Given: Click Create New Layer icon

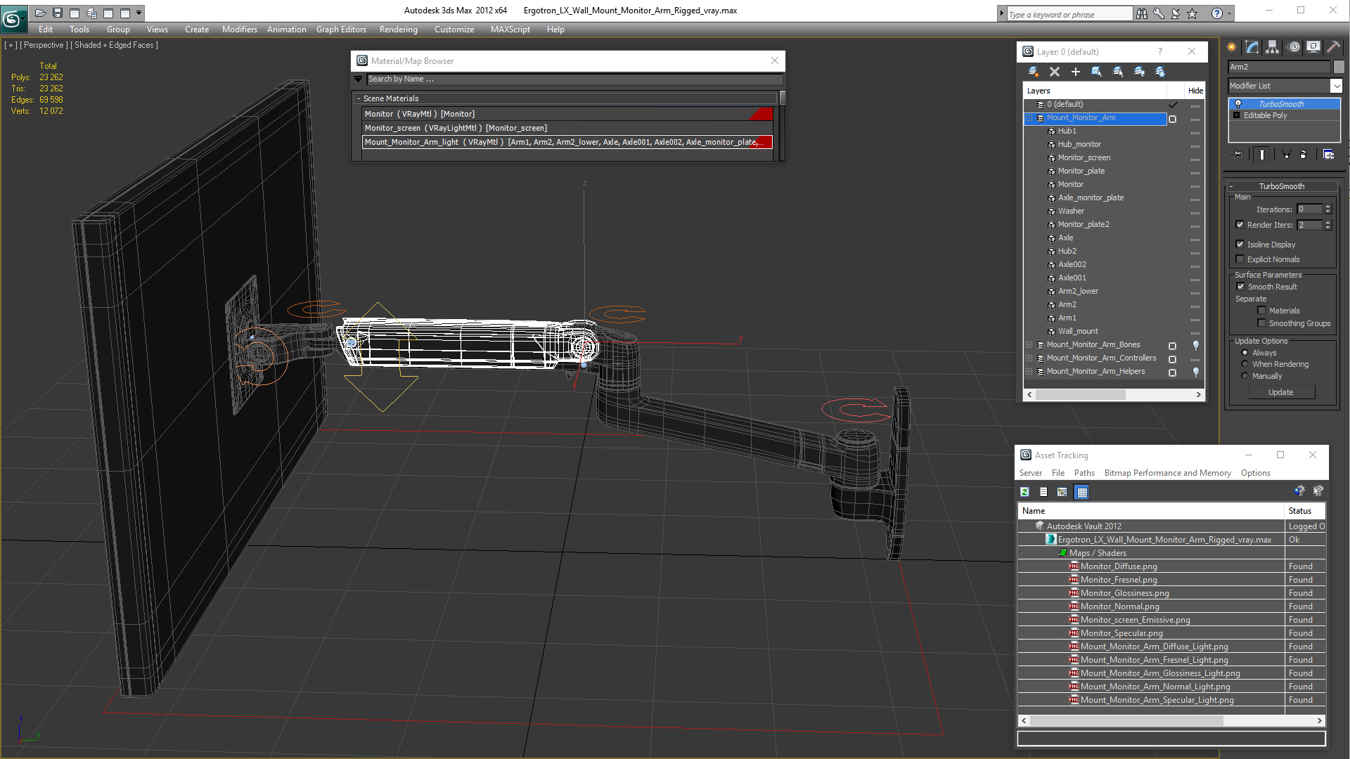Looking at the screenshot, I should pyautogui.click(x=1033, y=72).
